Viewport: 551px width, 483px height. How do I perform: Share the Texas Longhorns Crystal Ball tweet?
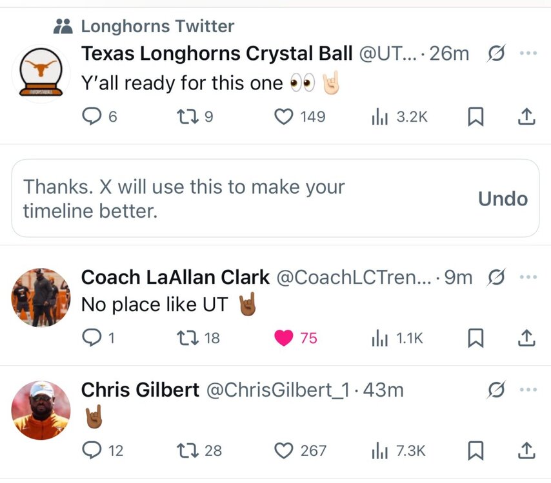click(526, 117)
